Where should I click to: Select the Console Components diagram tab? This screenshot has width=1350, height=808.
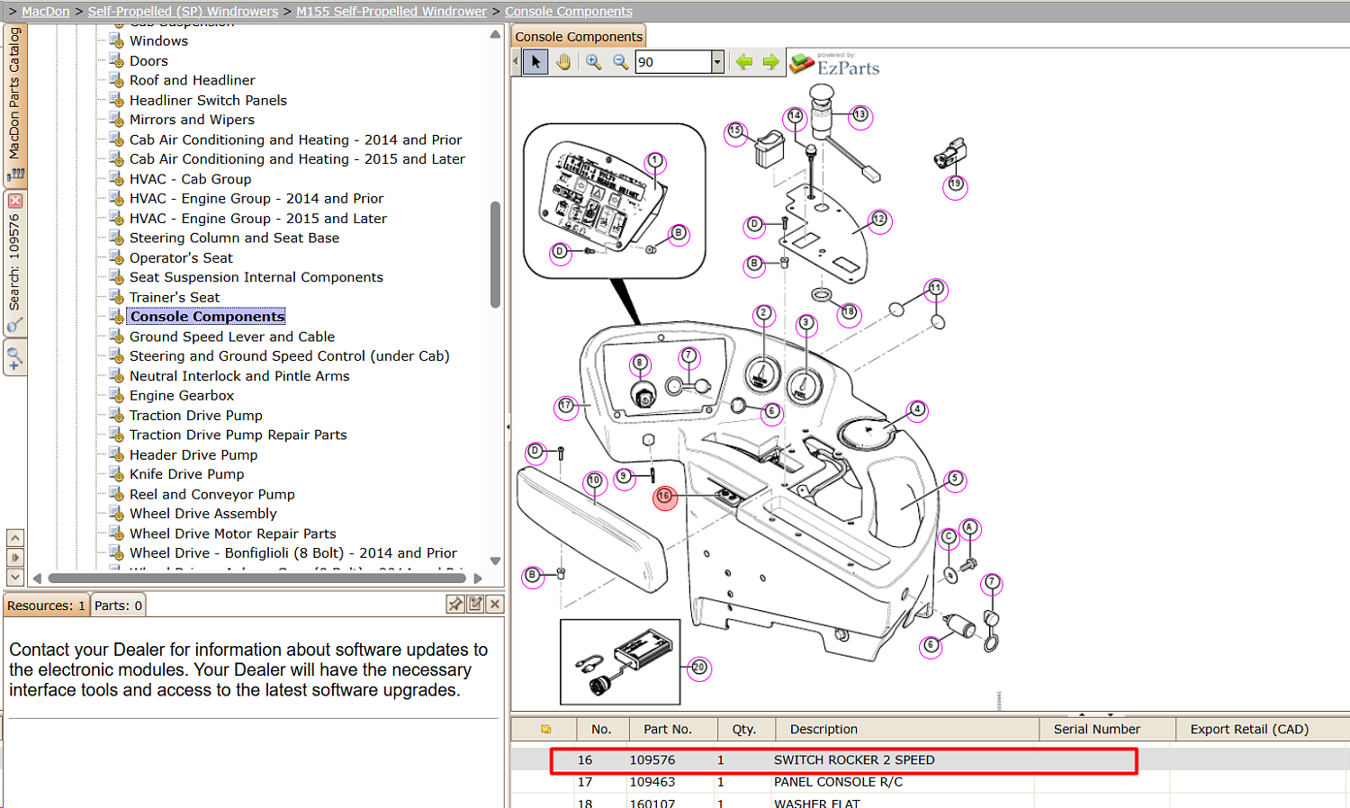coord(579,37)
